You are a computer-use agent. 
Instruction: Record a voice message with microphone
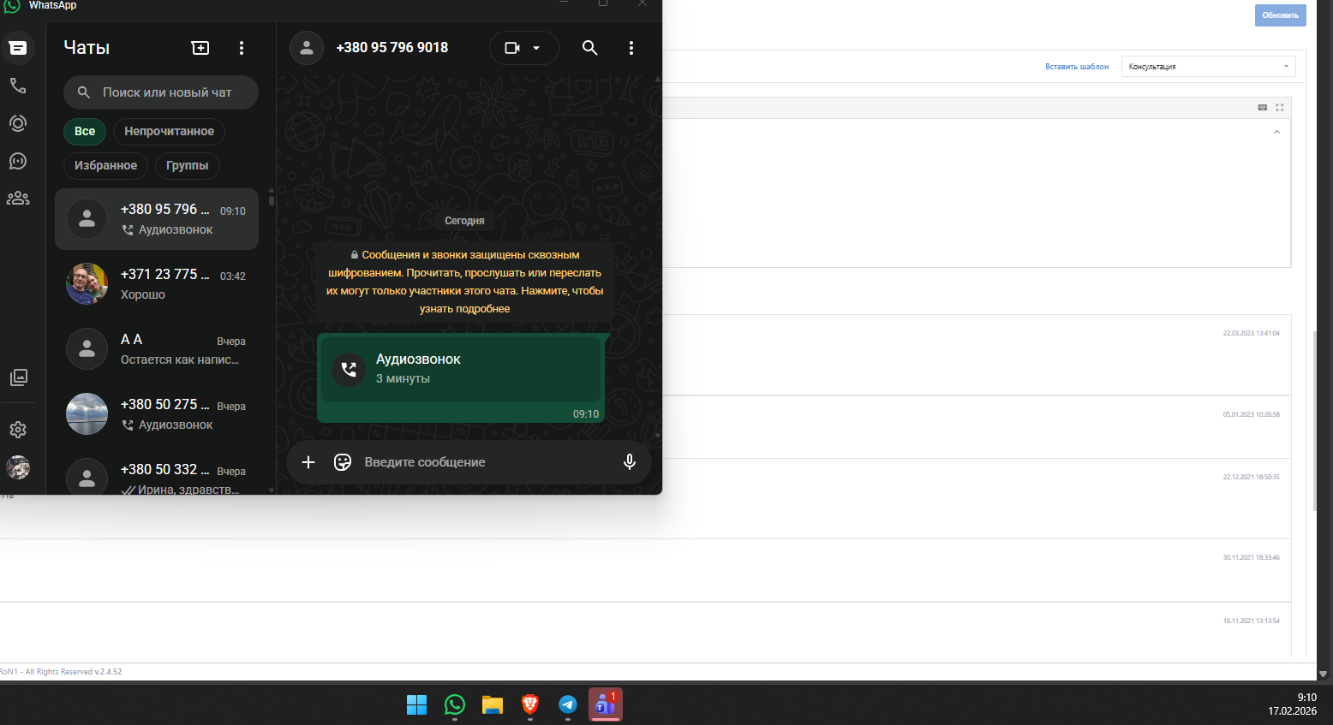click(x=630, y=462)
